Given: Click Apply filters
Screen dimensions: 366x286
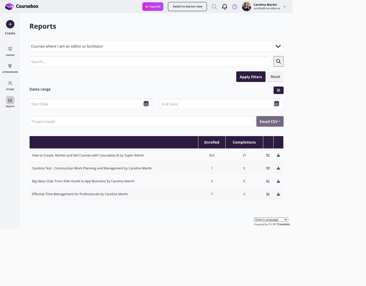Looking at the screenshot, I should click(251, 77).
